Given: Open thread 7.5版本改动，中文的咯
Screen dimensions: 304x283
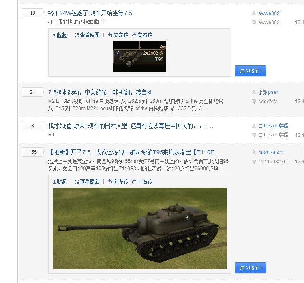Looking at the screenshot, I should 100,92.
